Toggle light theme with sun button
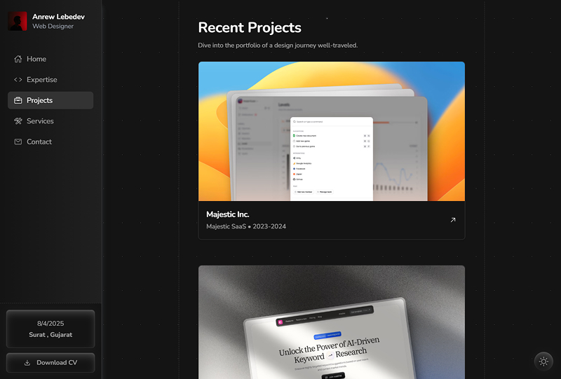Image resolution: width=561 pixels, height=379 pixels. pyautogui.click(x=543, y=361)
